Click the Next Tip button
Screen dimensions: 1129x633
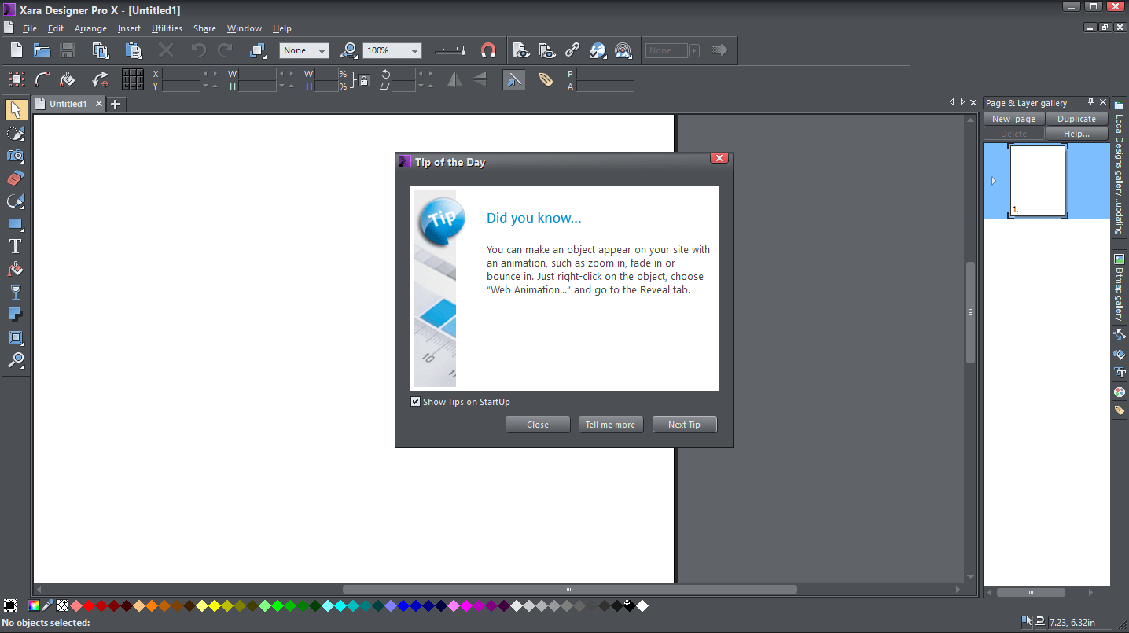[684, 425]
